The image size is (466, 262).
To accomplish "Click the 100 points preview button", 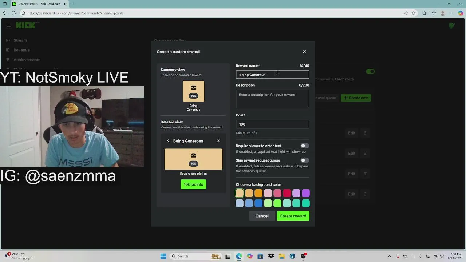I will click(193, 184).
